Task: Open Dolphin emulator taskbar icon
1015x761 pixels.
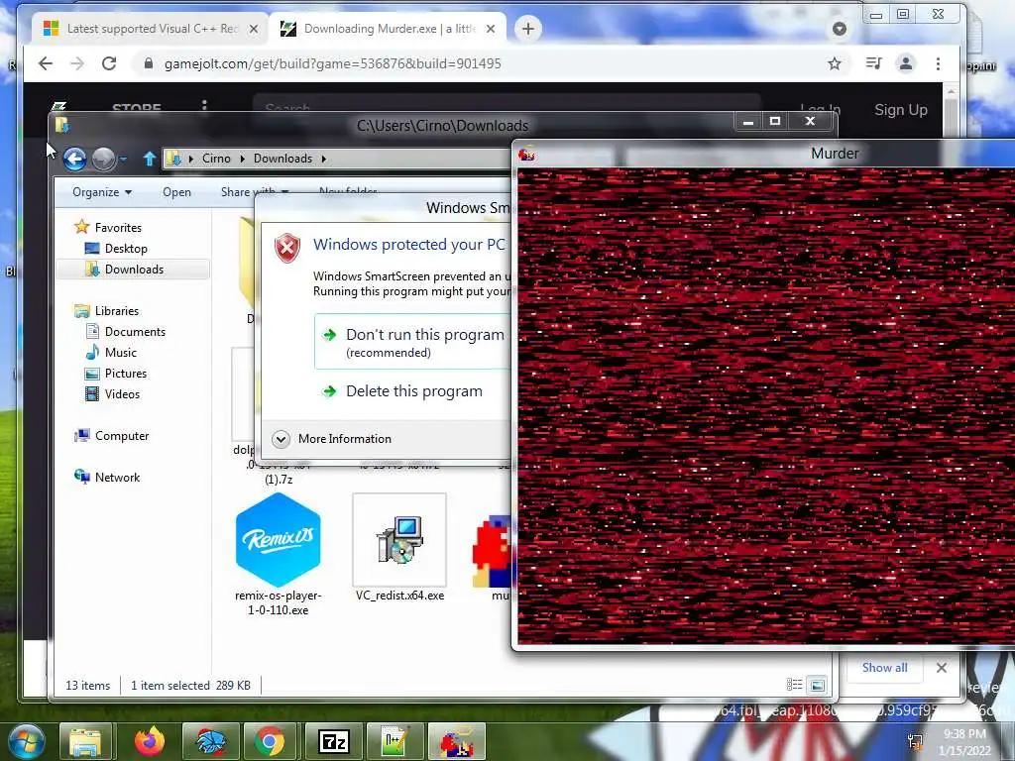Action: point(210,741)
